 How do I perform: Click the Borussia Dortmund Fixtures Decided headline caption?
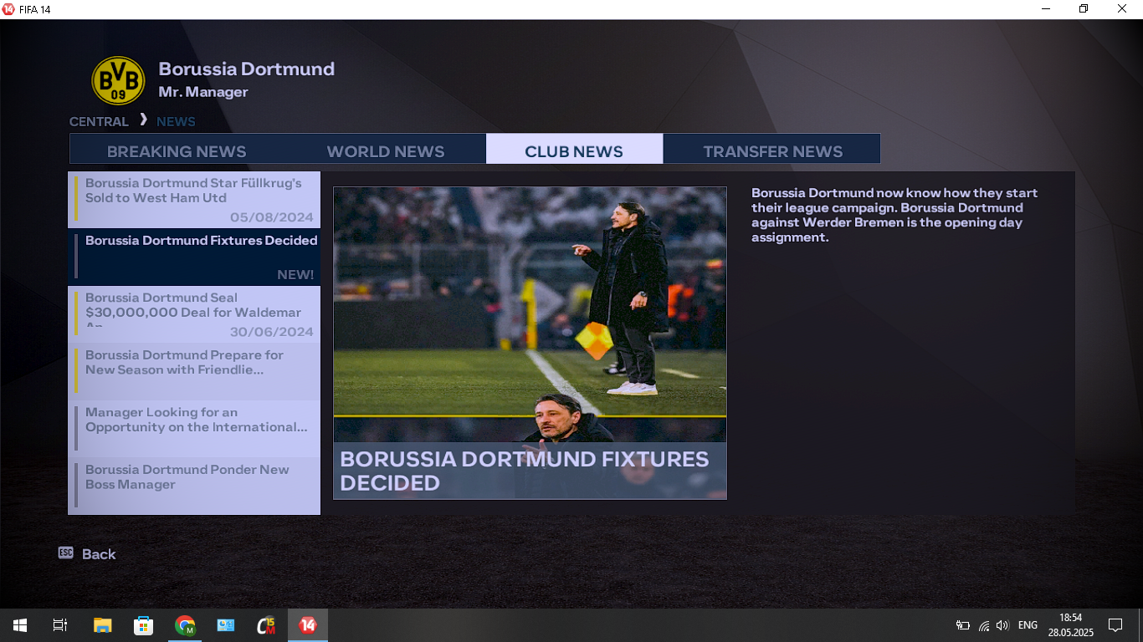point(525,471)
